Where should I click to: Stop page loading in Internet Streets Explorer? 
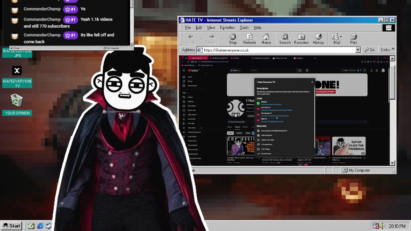233,39
